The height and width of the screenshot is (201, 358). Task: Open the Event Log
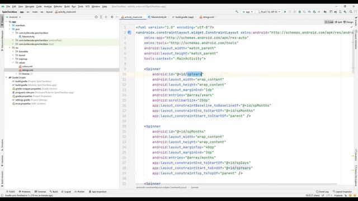322,192
